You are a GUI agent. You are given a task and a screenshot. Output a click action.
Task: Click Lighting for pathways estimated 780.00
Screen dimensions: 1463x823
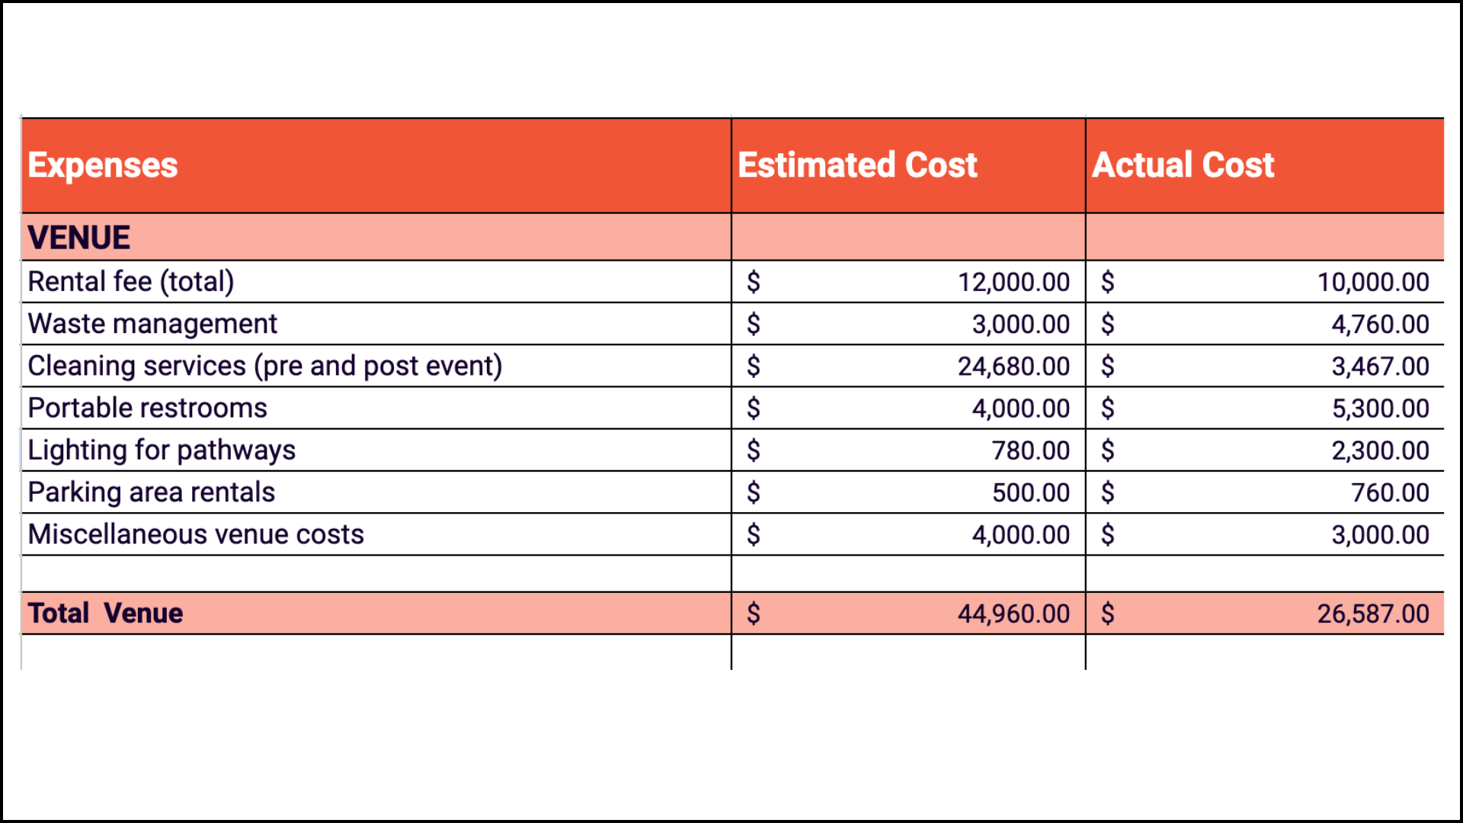[x=1030, y=450]
